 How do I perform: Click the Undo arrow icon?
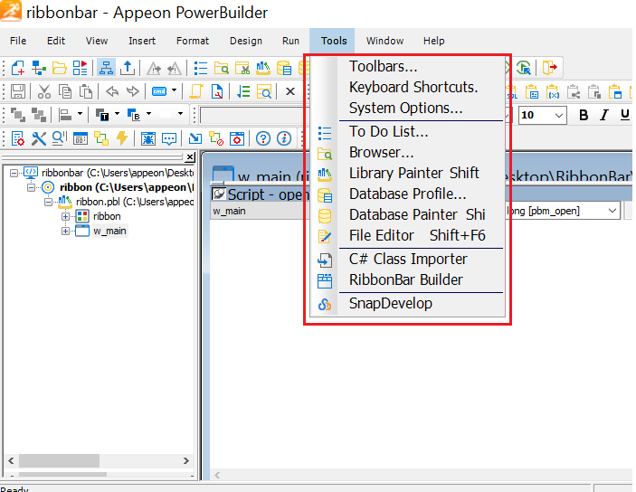(x=112, y=91)
